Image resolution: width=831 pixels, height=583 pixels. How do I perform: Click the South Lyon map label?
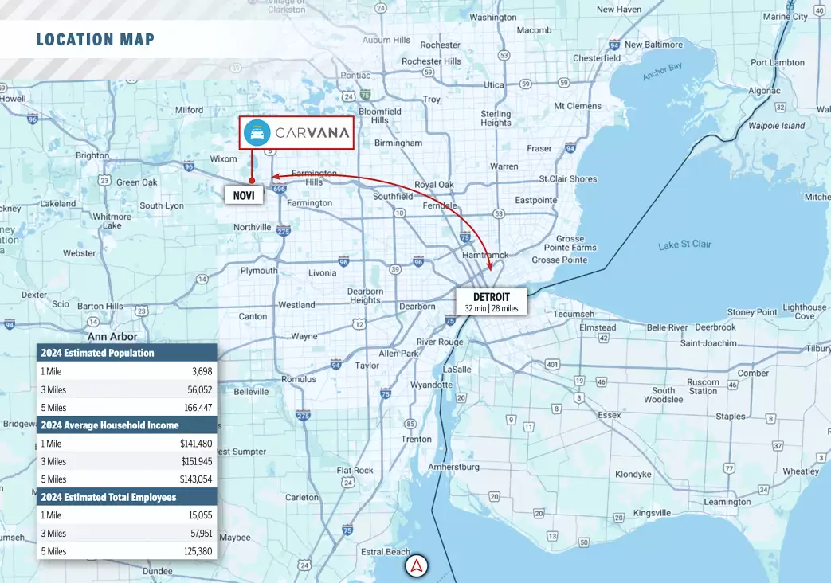click(x=162, y=205)
